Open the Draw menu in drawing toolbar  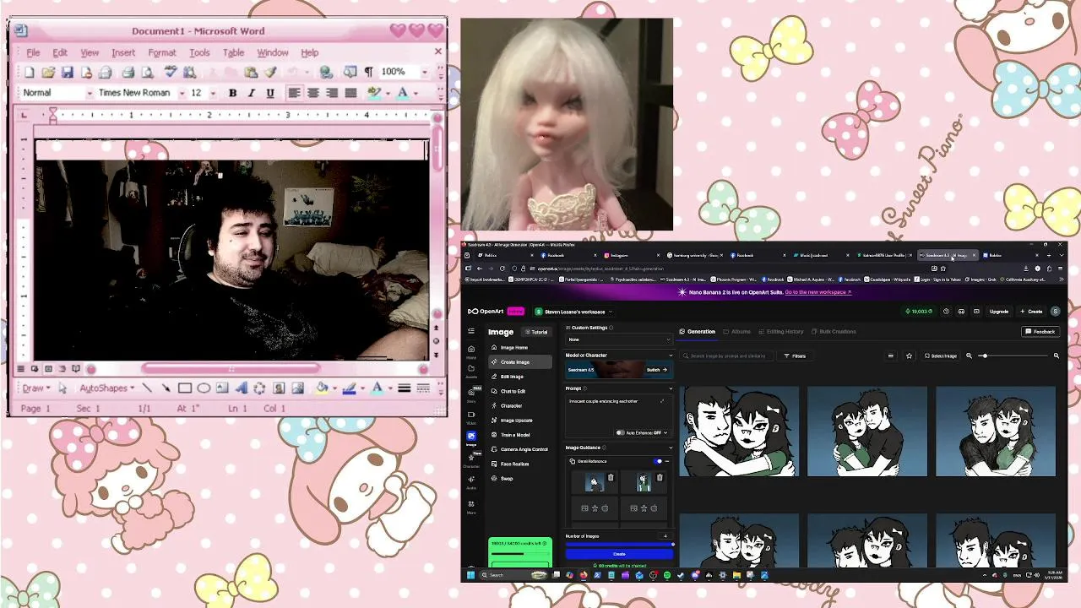pos(35,388)
